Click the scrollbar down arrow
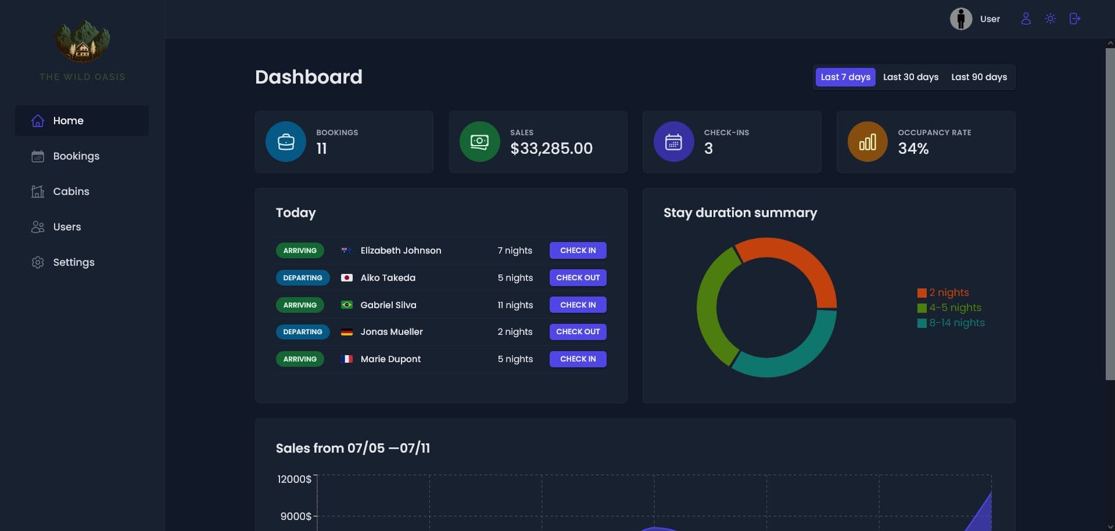Screen dimensions: 1115x531 click(x=1110, y=526)
